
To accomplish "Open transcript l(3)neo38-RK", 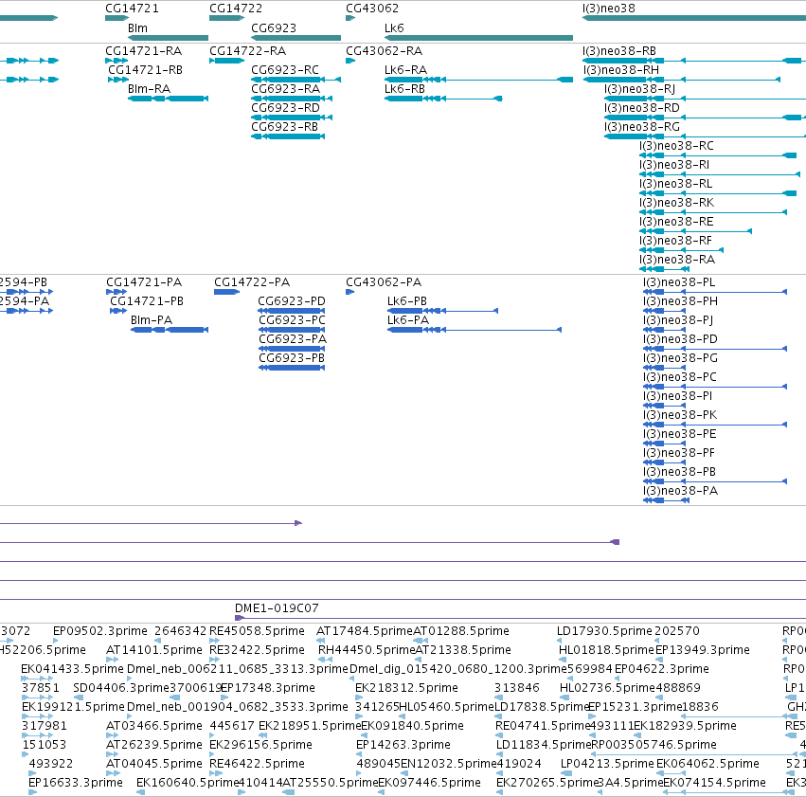I will [x=677, y=203].
